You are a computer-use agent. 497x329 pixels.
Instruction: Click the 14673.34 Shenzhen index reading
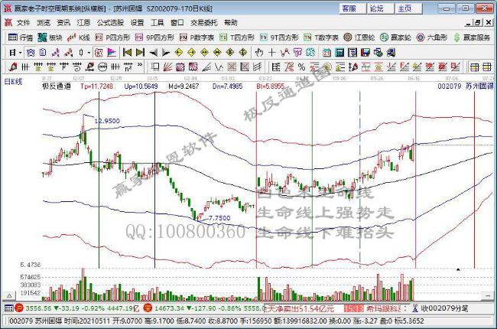169,308
